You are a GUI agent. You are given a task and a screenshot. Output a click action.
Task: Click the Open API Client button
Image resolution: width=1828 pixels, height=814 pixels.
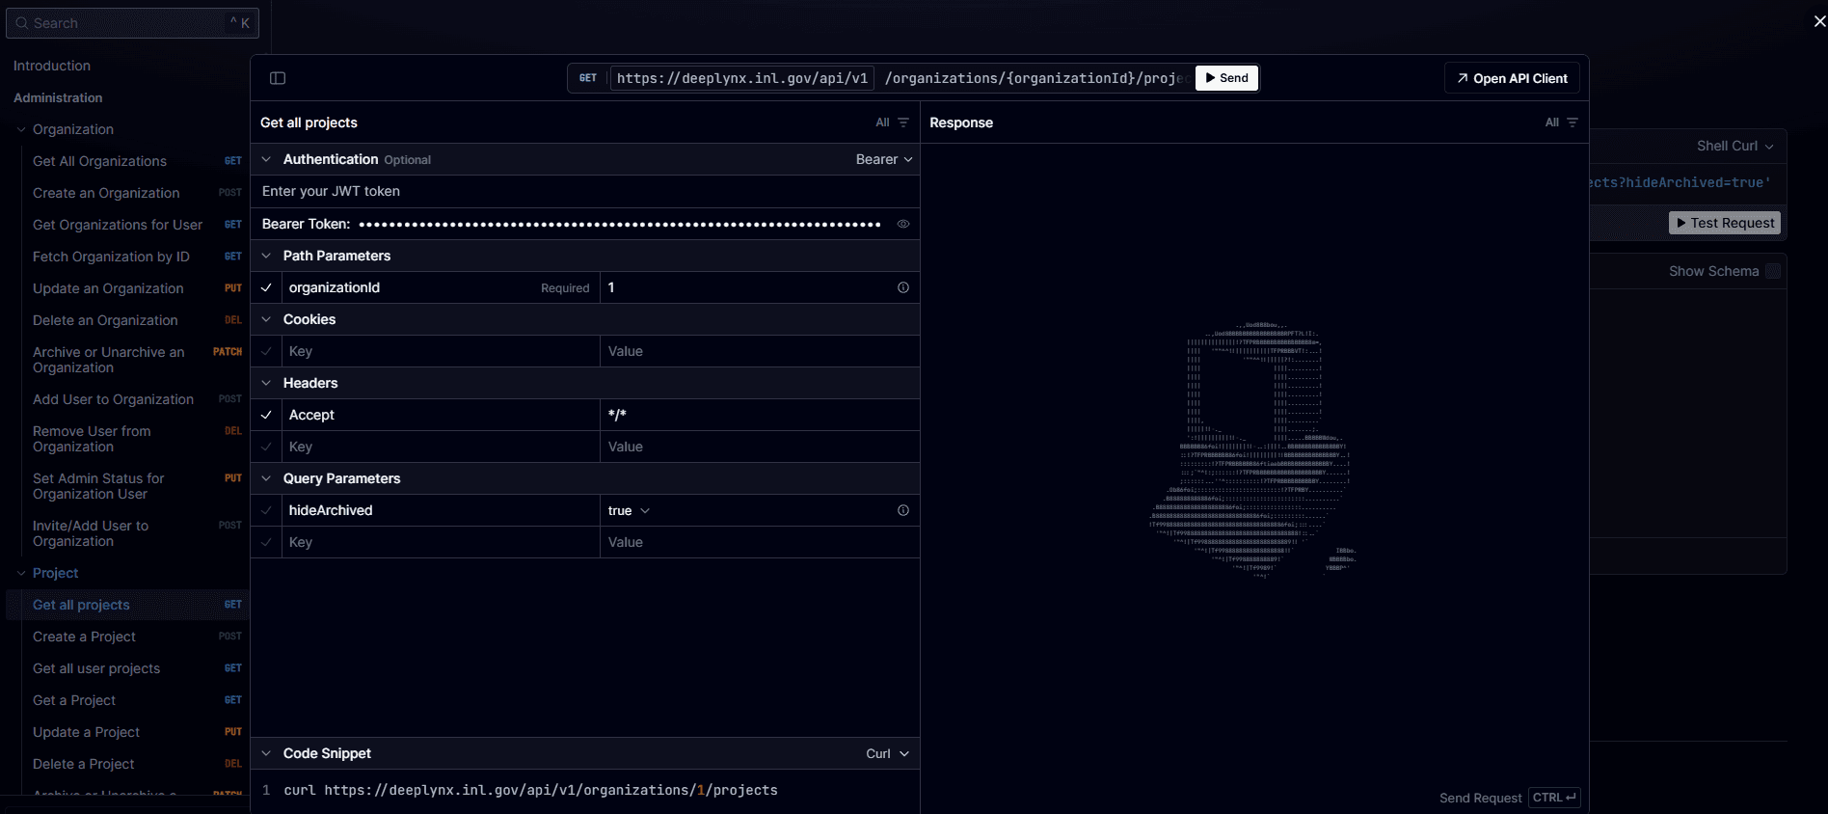point(1511,78)
